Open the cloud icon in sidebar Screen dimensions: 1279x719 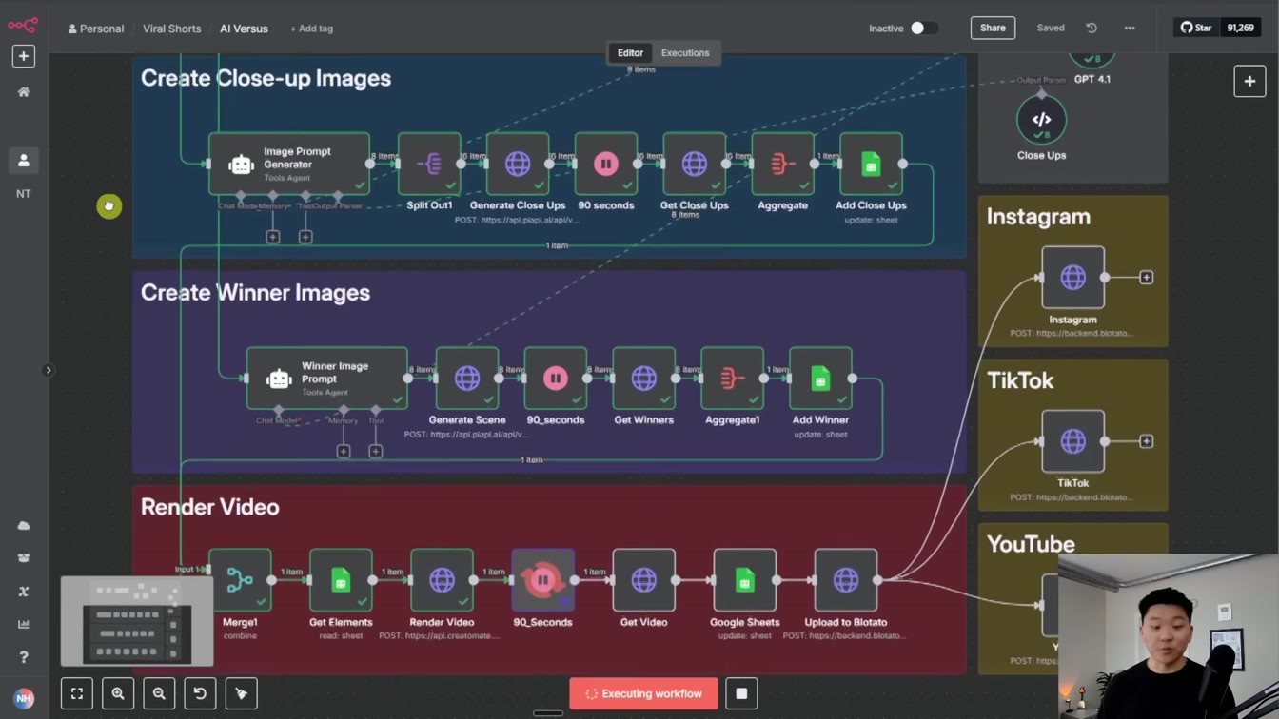24,525
